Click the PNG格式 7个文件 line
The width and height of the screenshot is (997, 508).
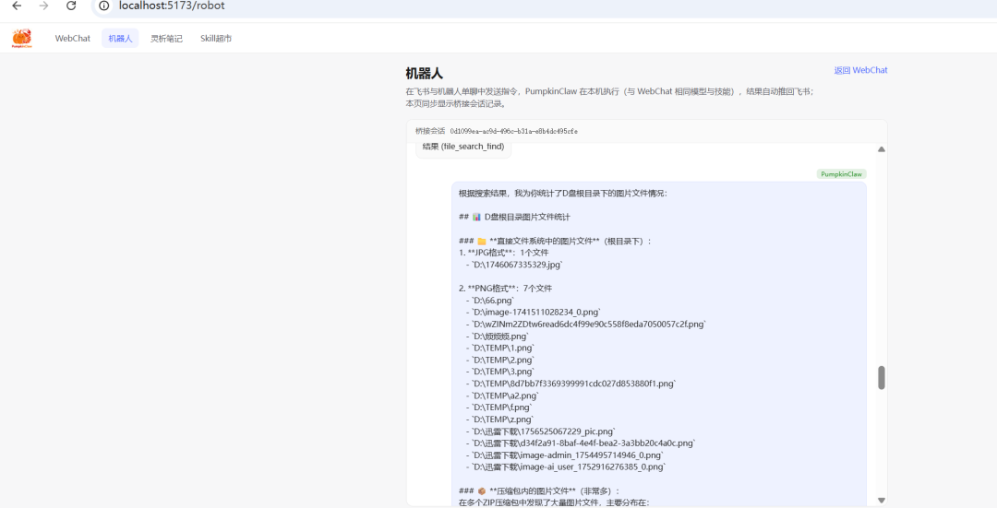506,289
